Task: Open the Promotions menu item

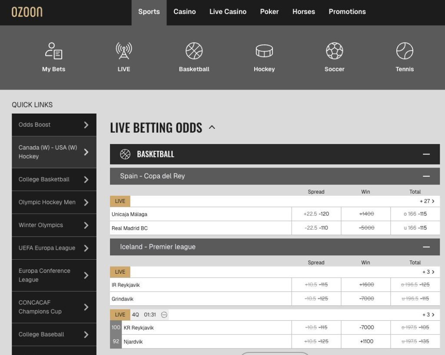Action: click(x=347, y=12)
